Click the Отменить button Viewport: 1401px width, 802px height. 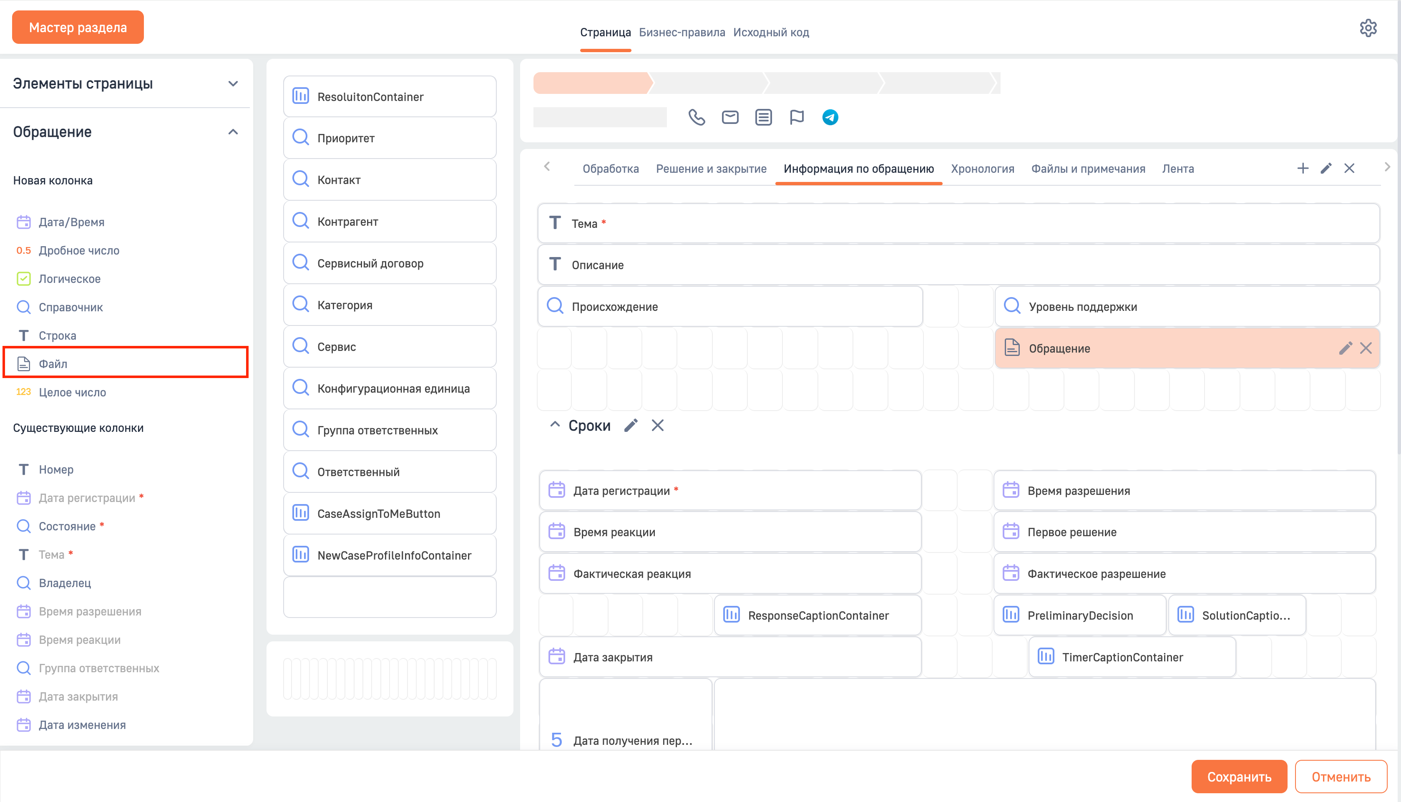[x=1341, y=777]
